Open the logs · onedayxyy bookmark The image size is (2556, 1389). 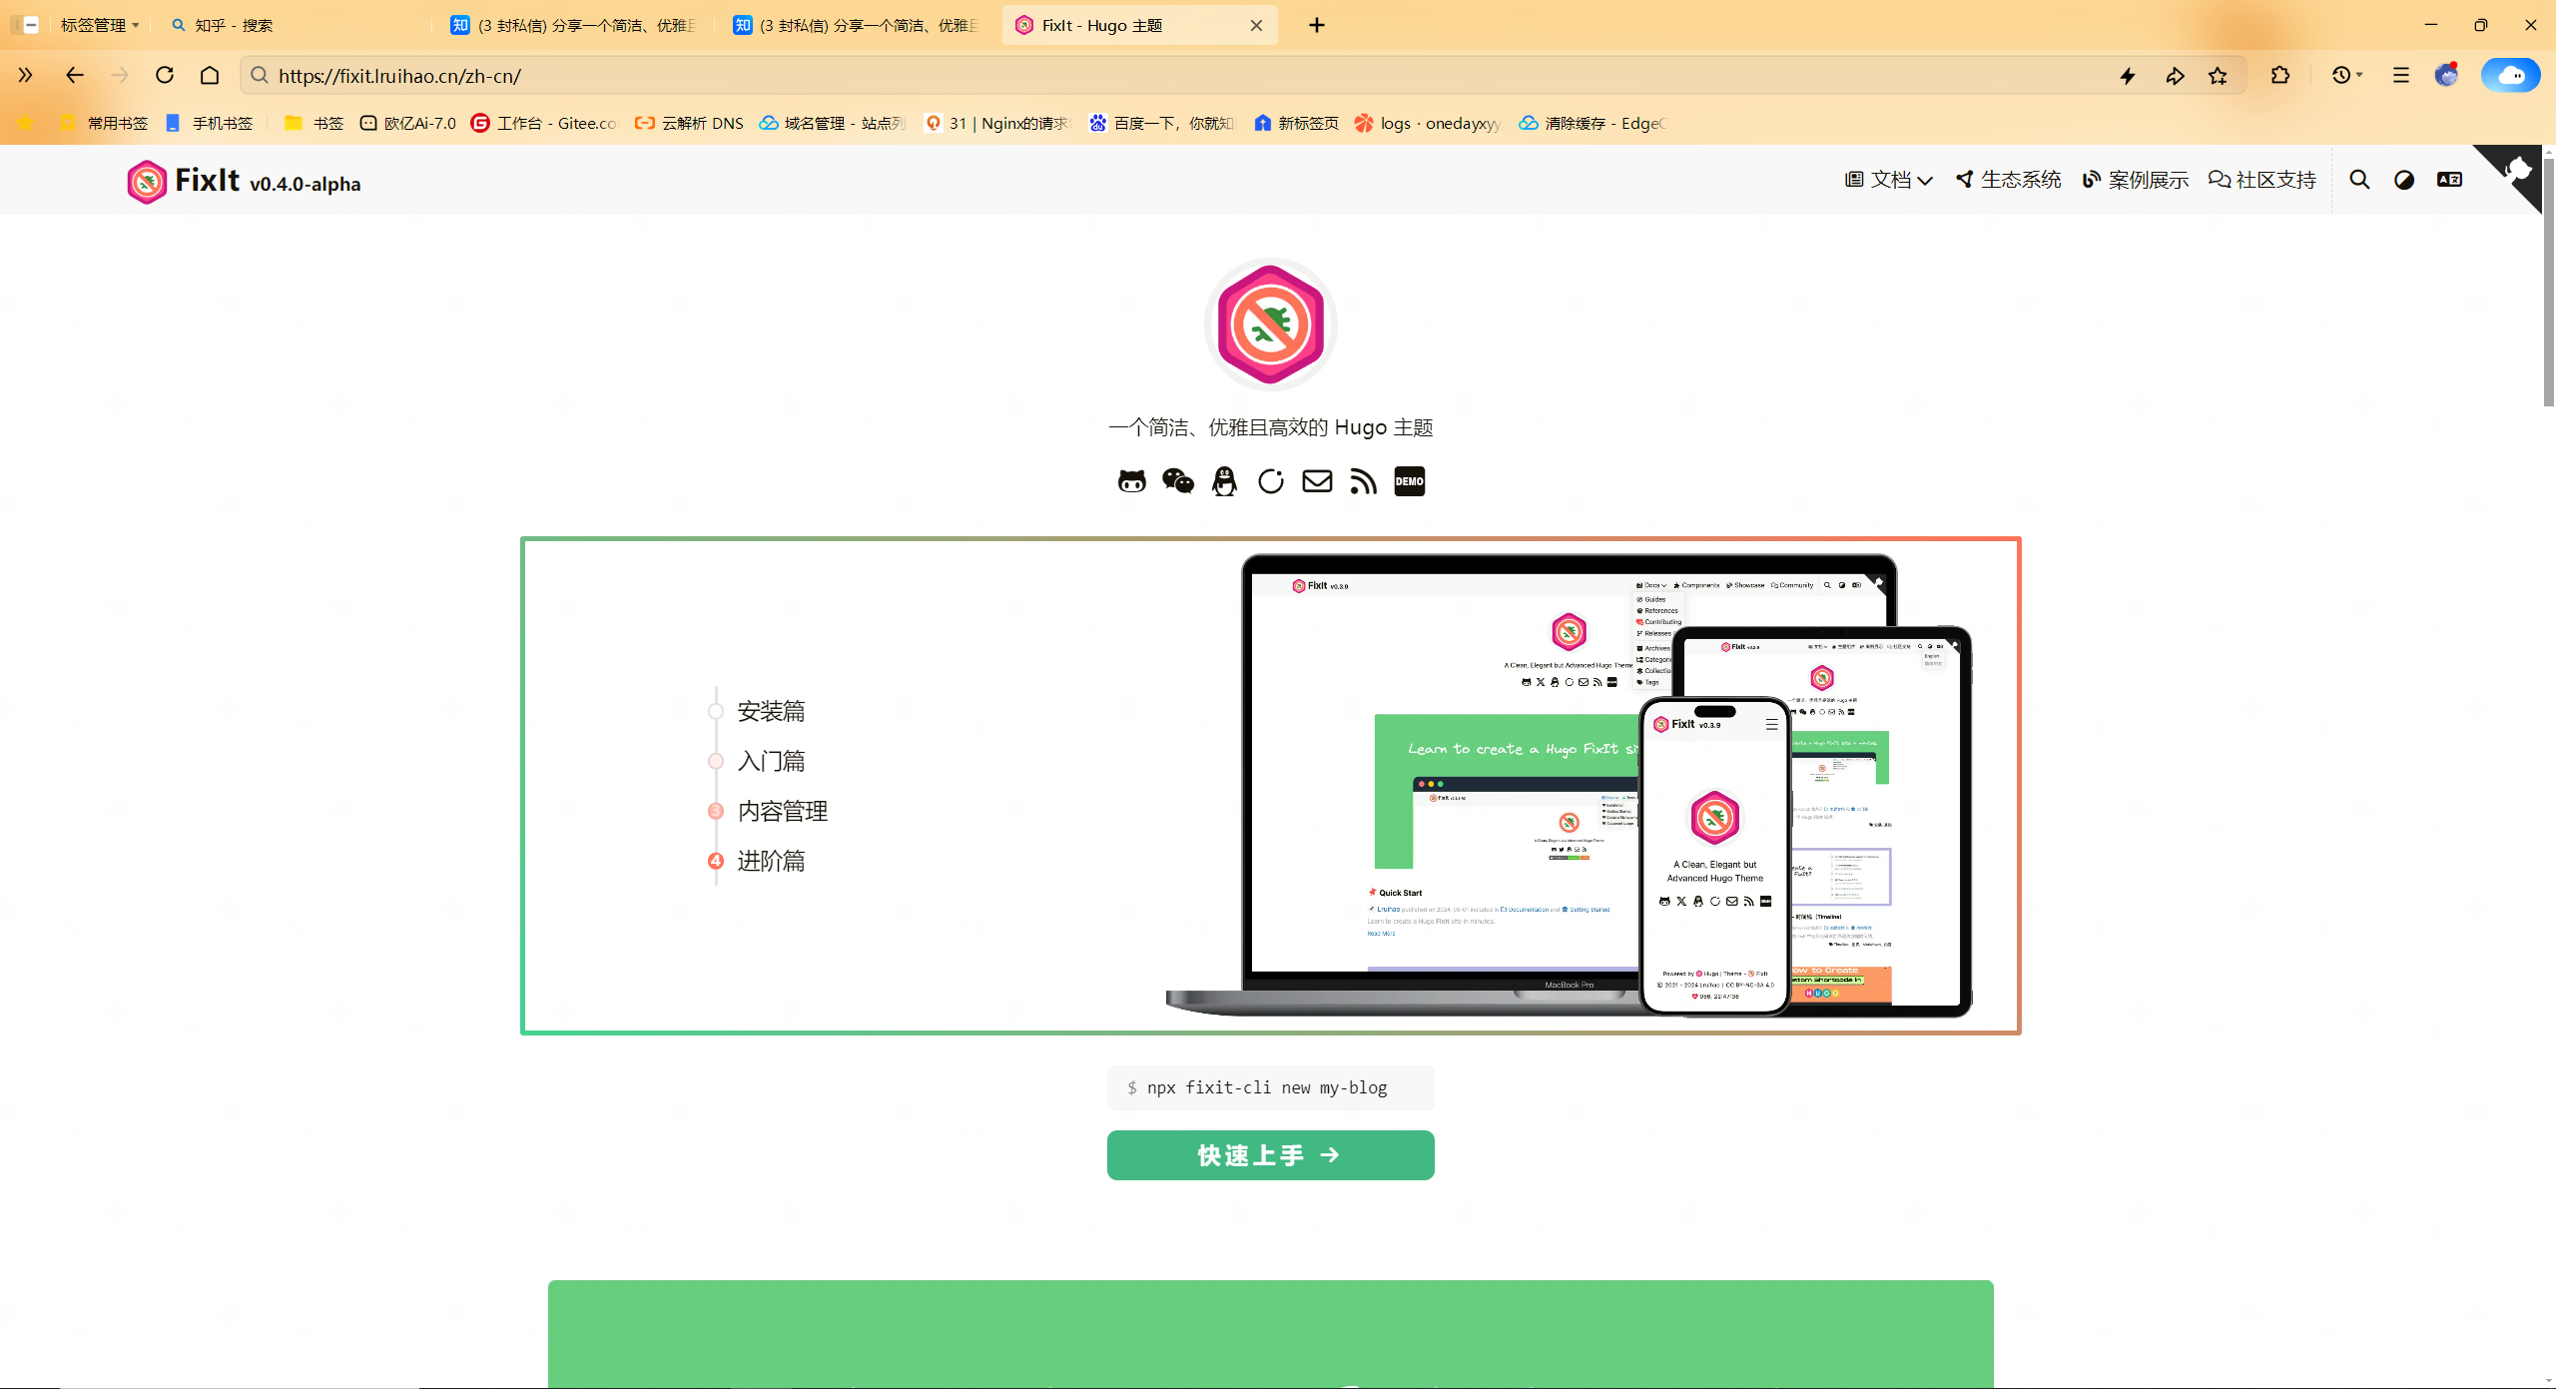tap(1428, 123)
